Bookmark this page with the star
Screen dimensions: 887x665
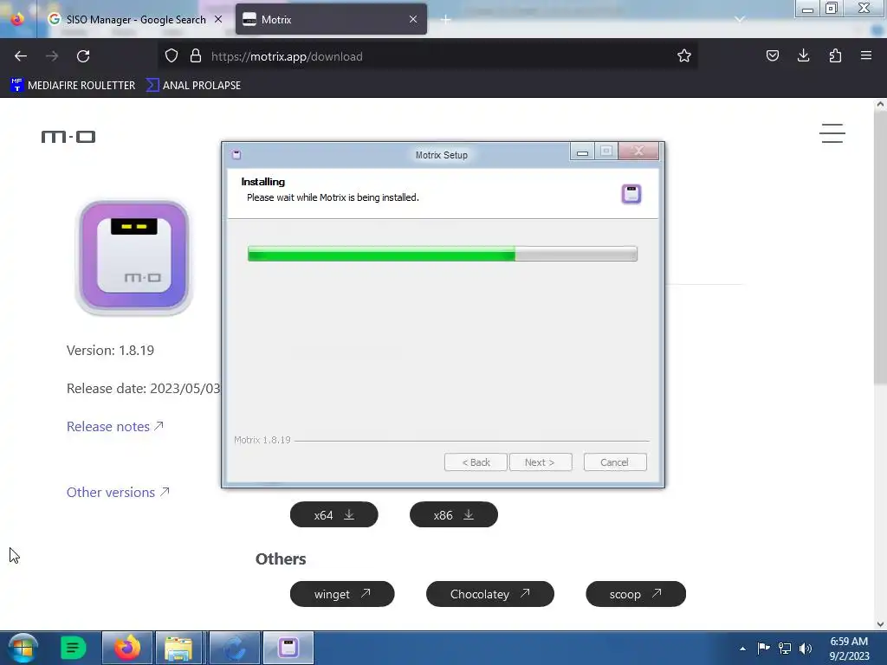tap(684, 56)
